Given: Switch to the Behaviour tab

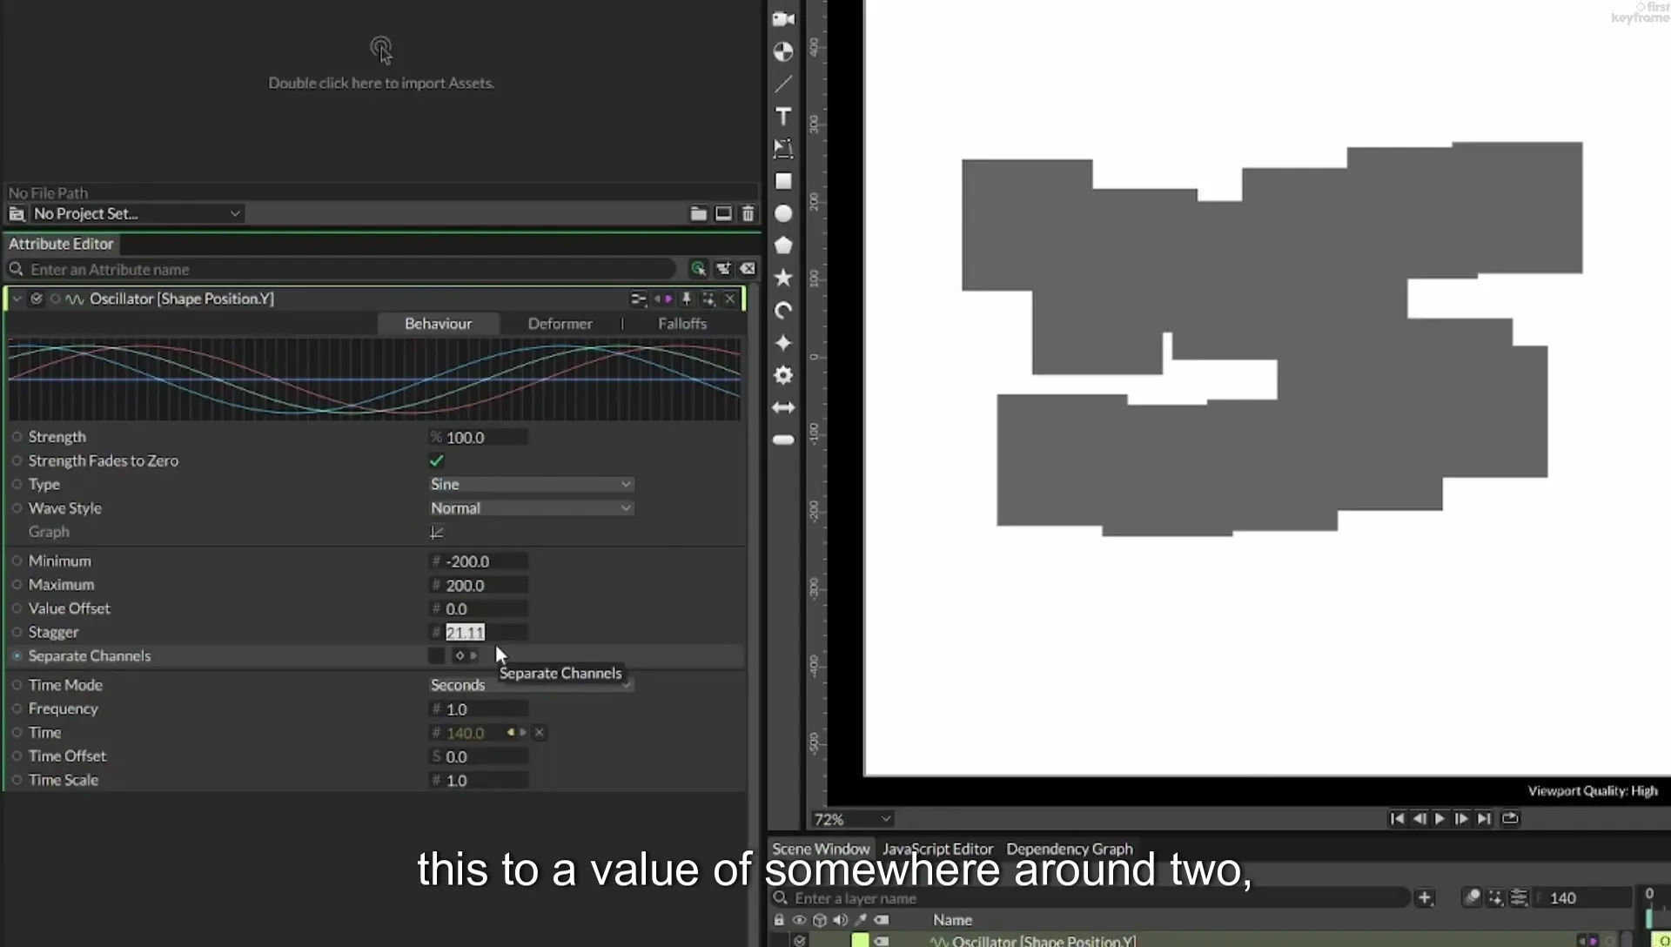Looking at the screenshot, I should [438, 324].
